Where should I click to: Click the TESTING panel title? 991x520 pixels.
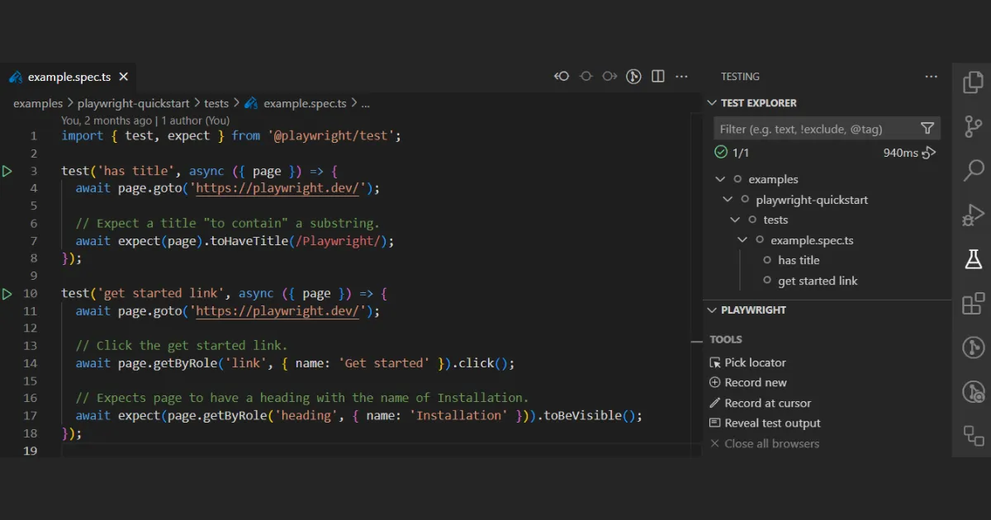click(x=740, y=77)
